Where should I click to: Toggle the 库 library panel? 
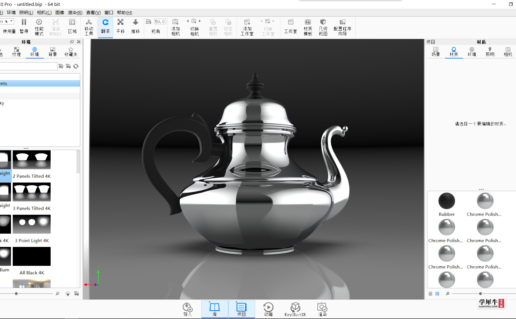(x=215, y=309)
